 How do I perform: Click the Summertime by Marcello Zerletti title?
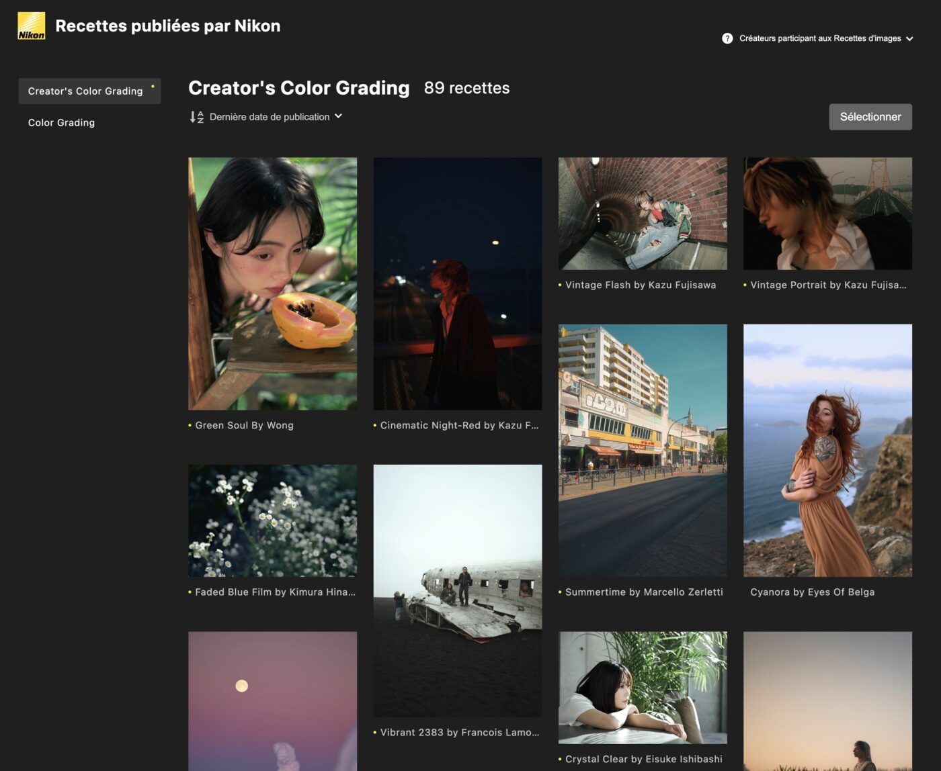pyautogui.click(x=643, y=592)
